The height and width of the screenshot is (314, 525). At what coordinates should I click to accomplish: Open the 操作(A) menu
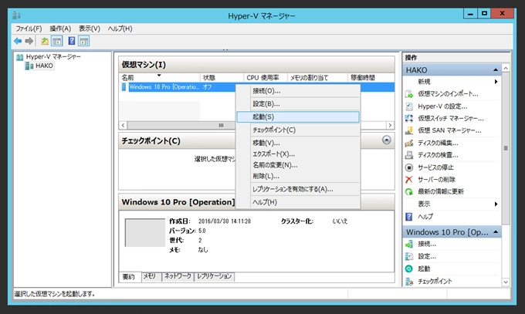[x=60, y=29]
